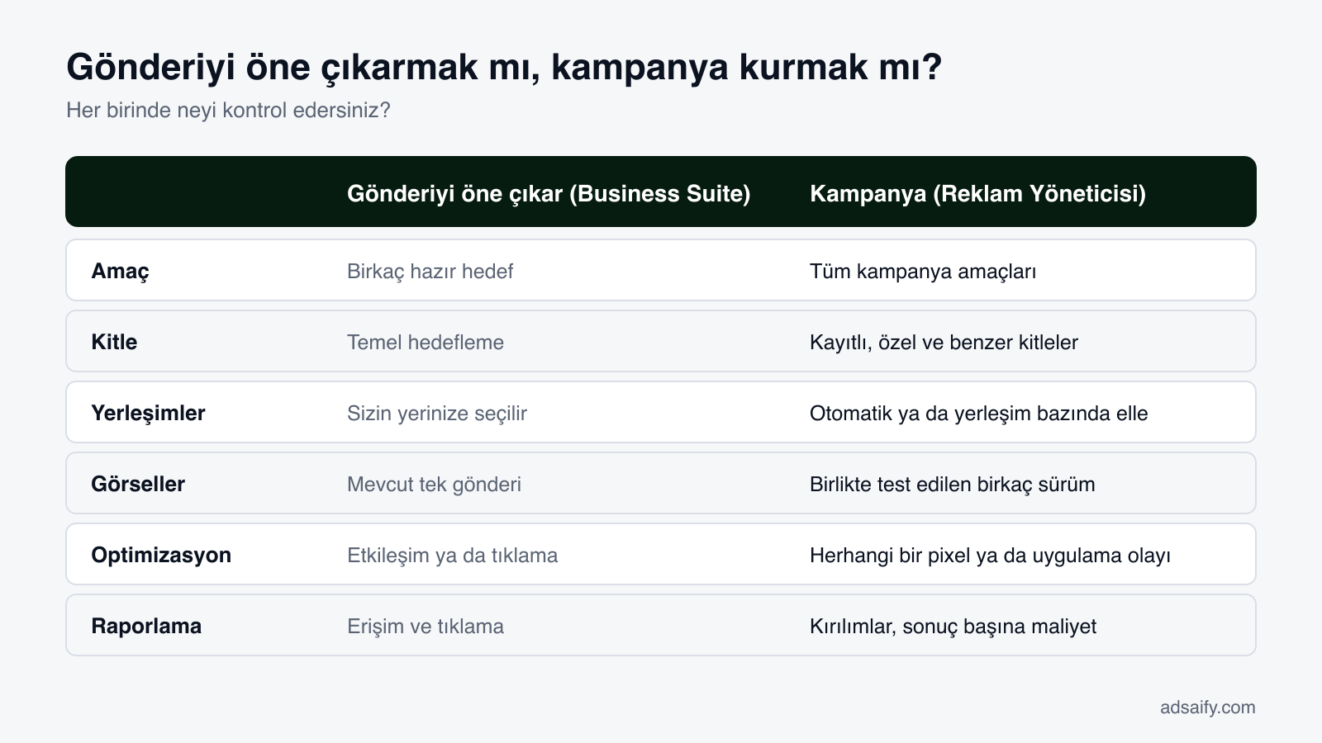Select 'Birlikte test edilen birkaç sürüm' cell
1322x743 pixels.
[x=953, y=484]
